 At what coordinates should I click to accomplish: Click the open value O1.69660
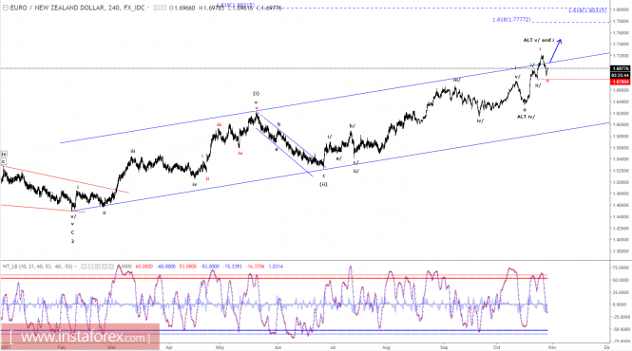coord(182,8)
